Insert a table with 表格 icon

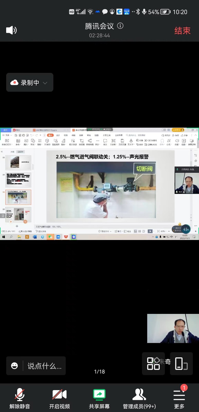pos(18,142)
